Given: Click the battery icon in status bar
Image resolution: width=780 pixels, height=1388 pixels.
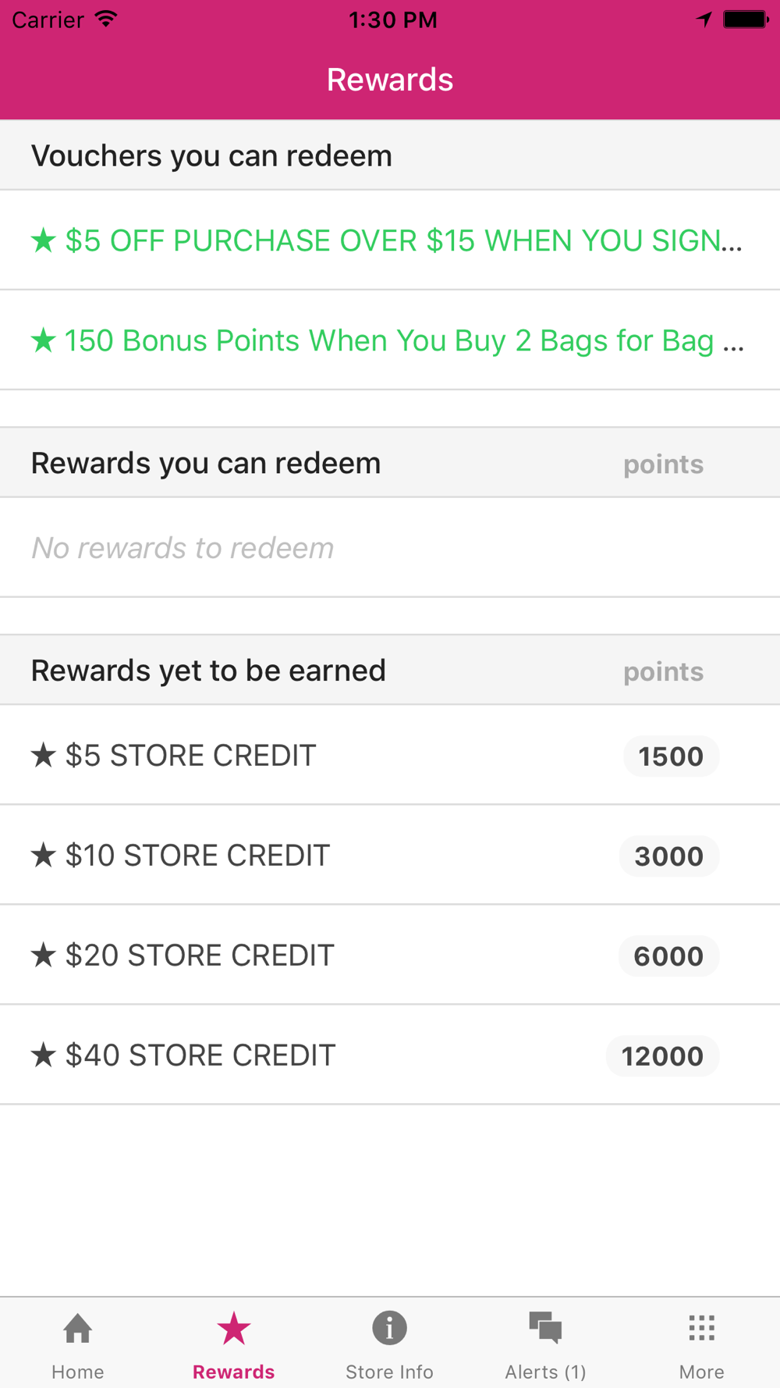Looking at the screenshot, I should [x=746, y=20].
